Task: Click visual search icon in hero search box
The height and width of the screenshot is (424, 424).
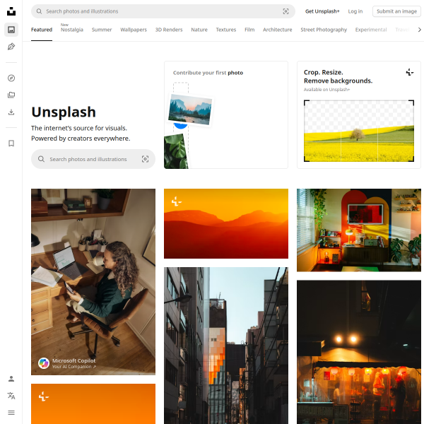Action: pyautogui.click(x=145, y=159)
